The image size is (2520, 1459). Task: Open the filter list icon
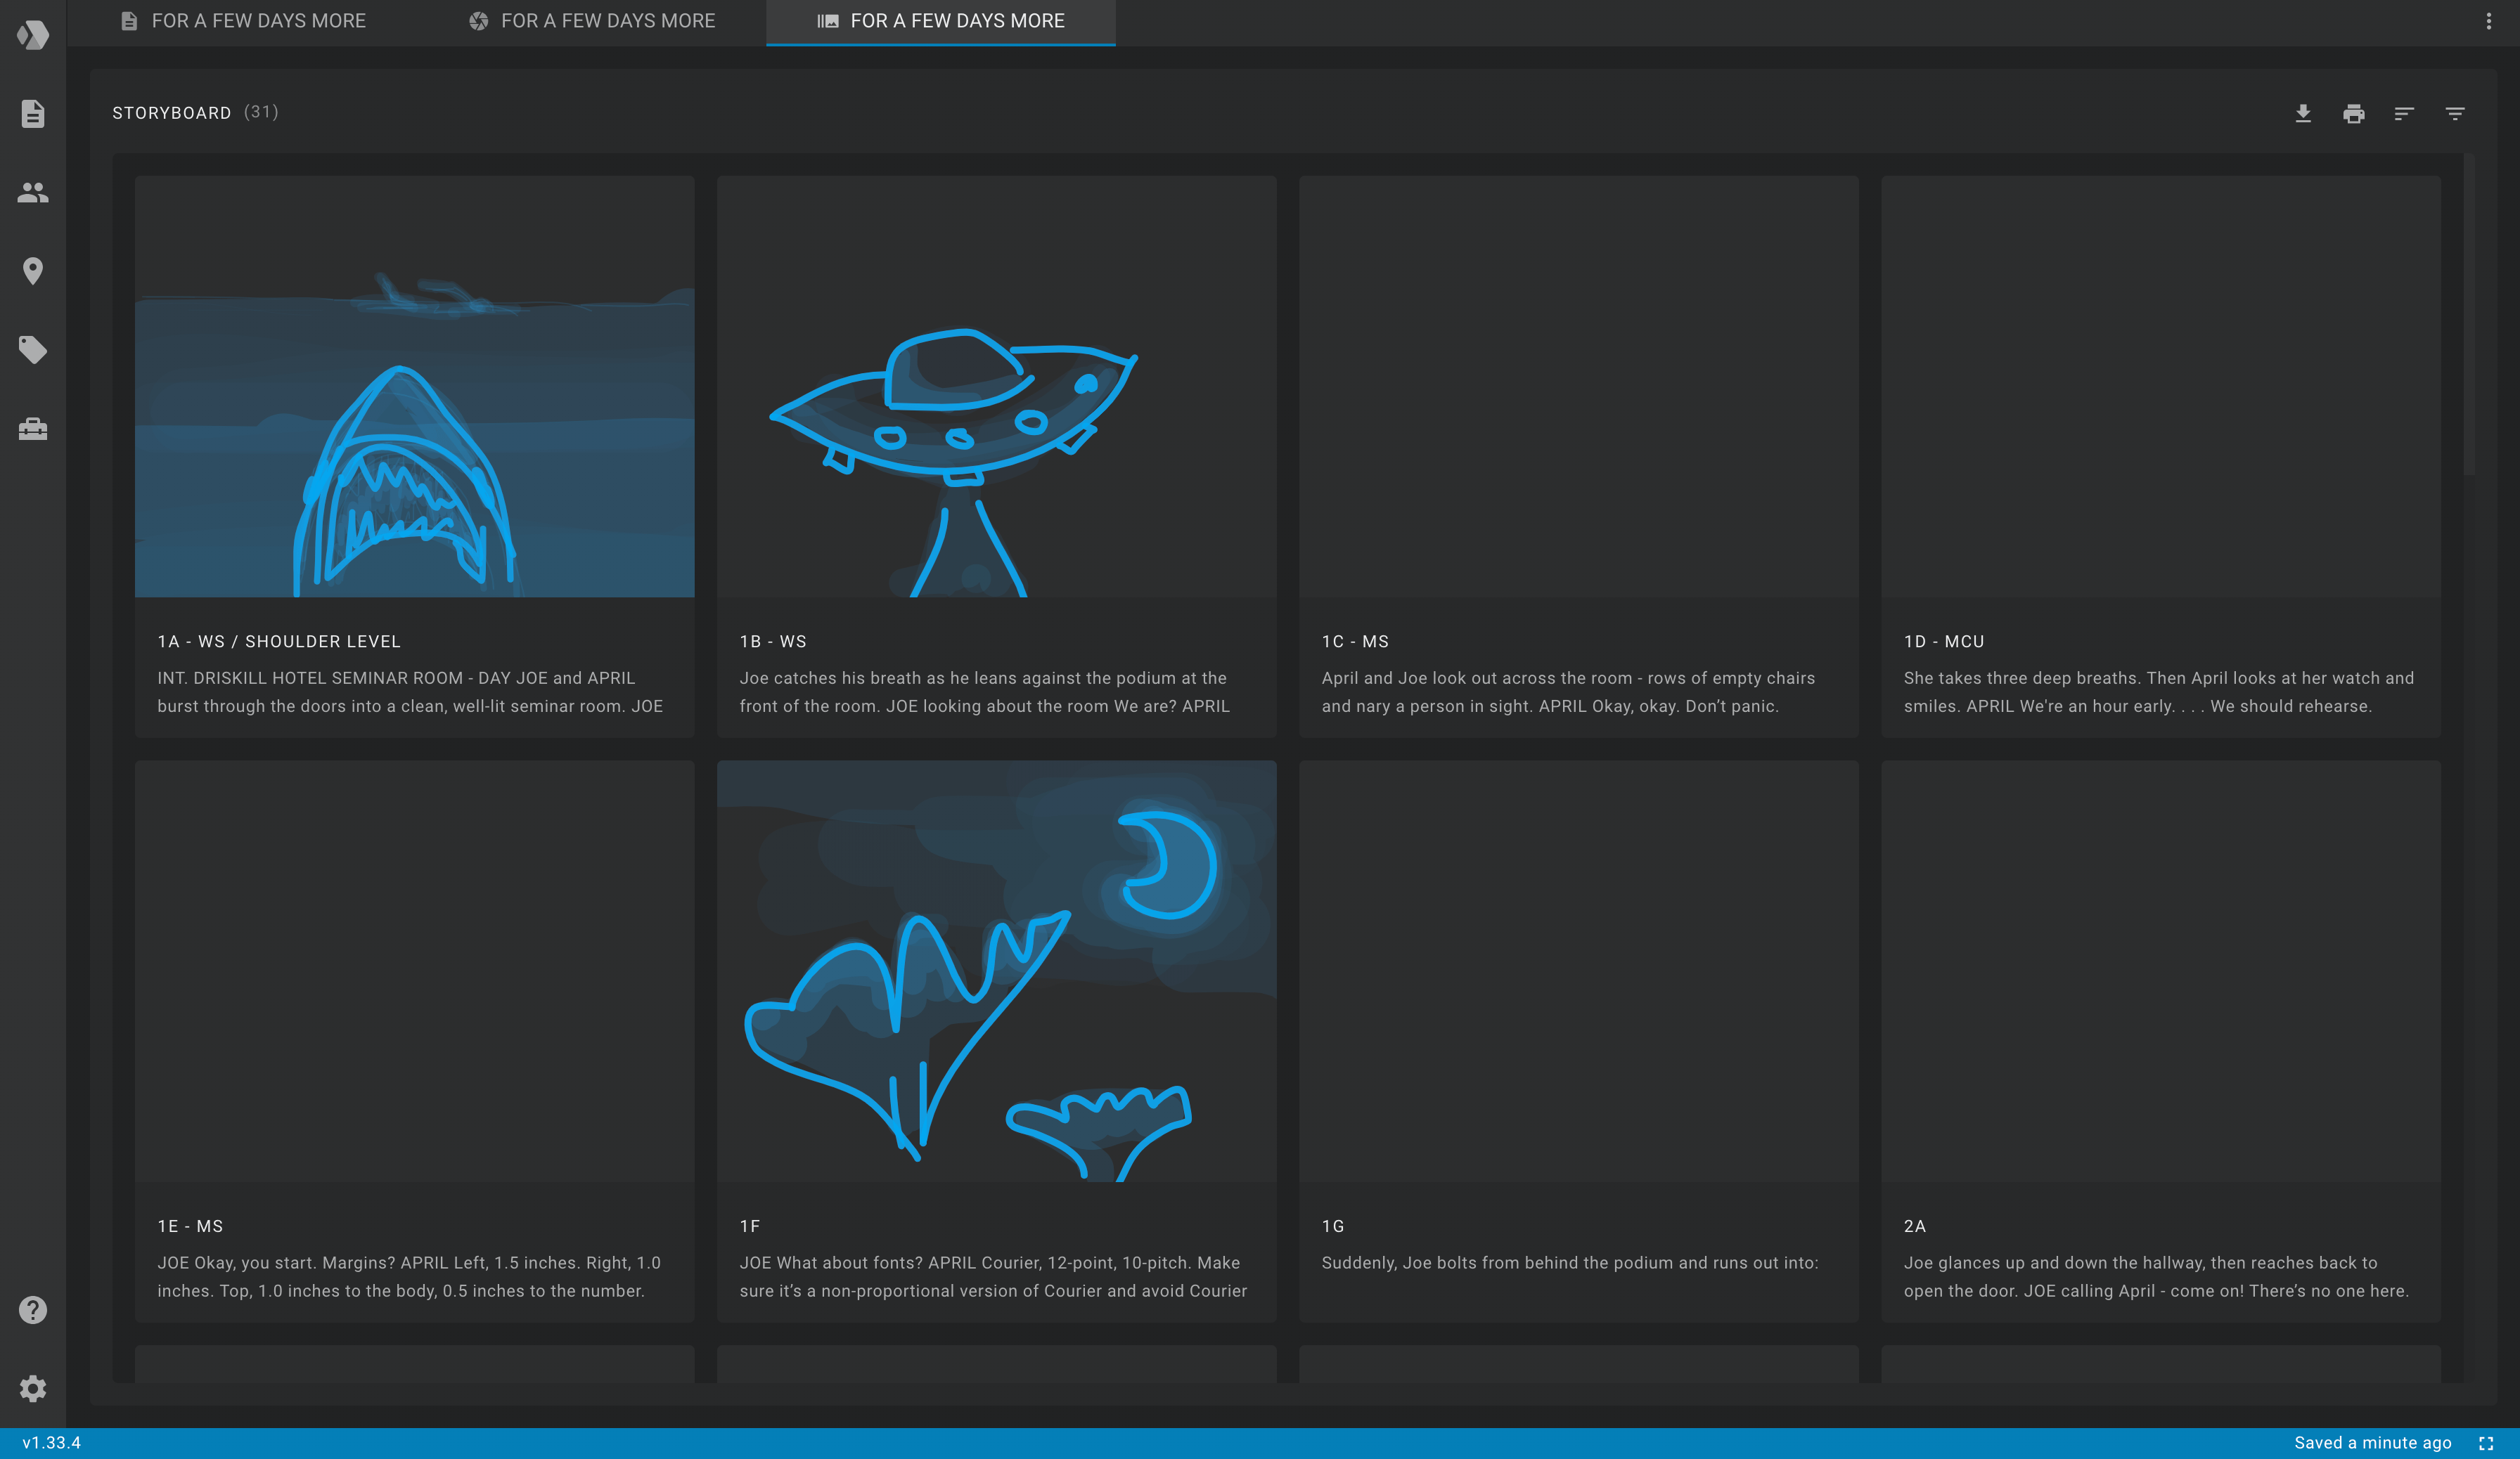[x=2455, y=113]
